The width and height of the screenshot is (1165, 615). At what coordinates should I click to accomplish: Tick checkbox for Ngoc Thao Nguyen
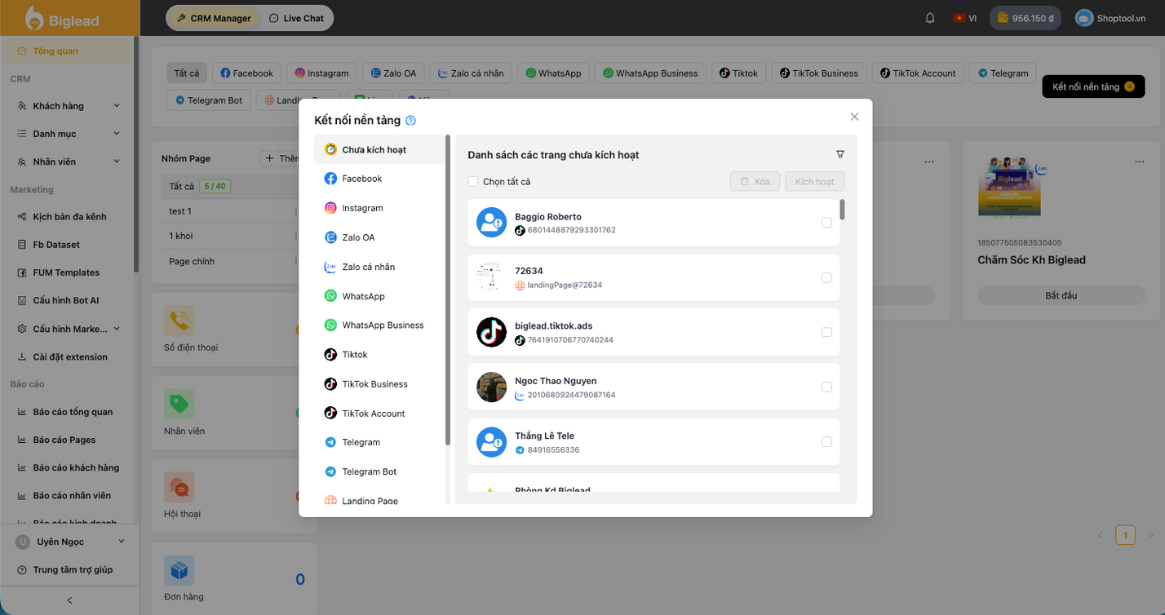(x=826, y=387)
